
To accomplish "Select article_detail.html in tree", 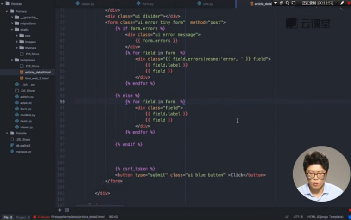I will tap(38, 72).
